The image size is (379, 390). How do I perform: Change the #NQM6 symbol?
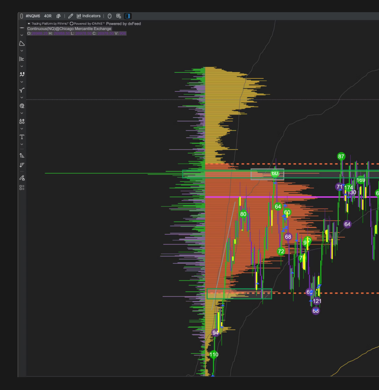pyautogui.click(x=33, y=16)
